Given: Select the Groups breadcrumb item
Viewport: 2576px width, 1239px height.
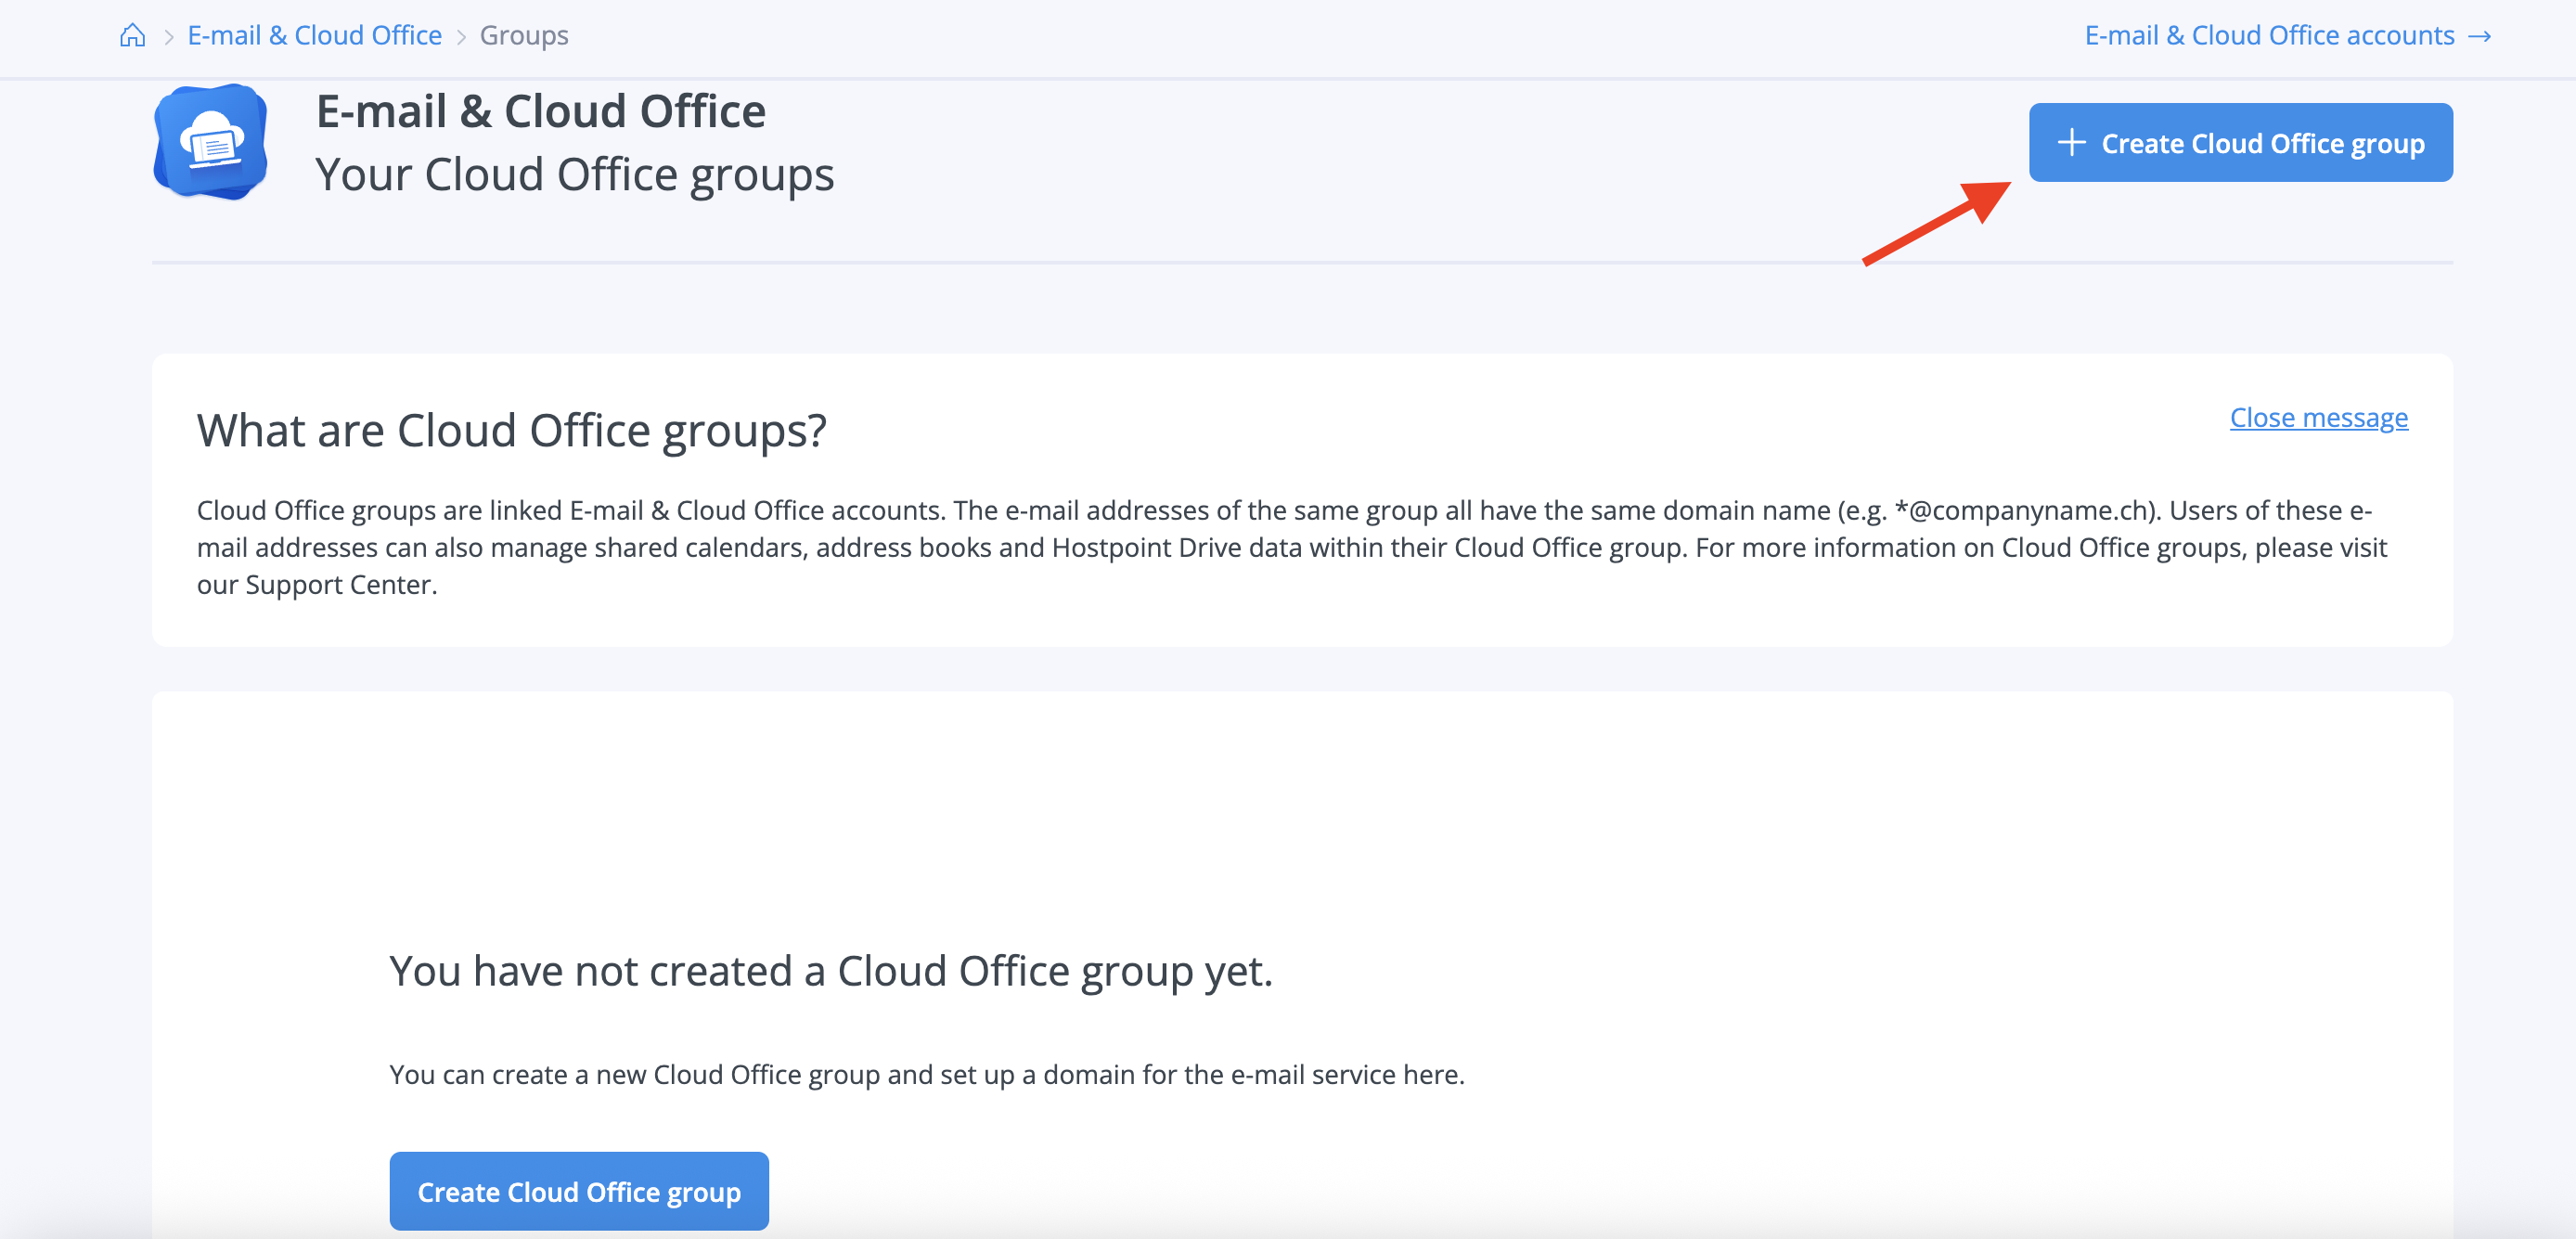Looking at the screenshot, I should tap(523, 36).
